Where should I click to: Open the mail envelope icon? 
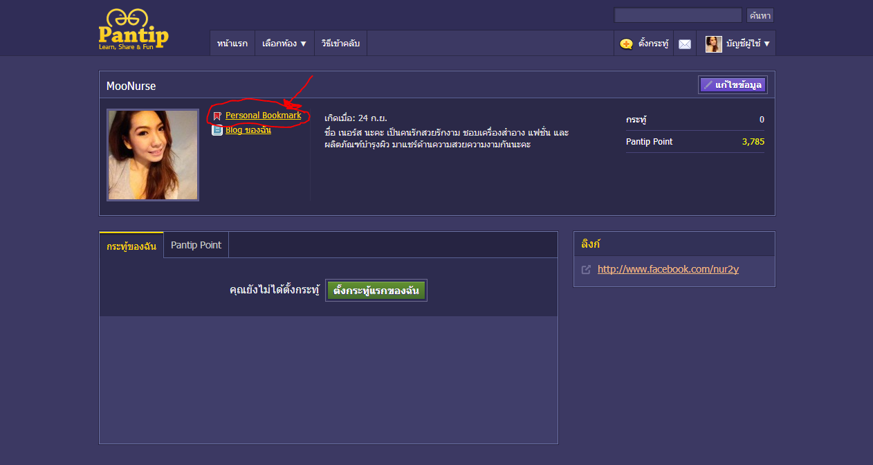click(x=685, y=44)
